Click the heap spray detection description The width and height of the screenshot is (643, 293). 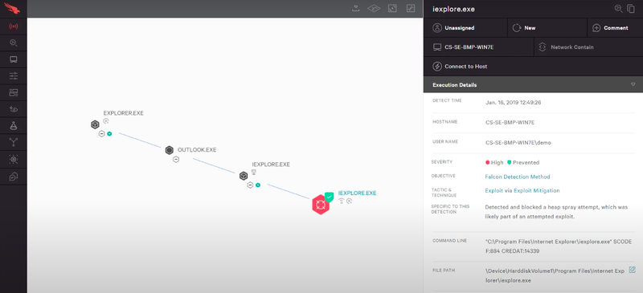(x=556, y=212)
